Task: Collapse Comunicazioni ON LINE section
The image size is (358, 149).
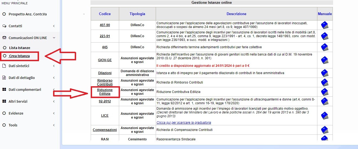Action: 54,38
